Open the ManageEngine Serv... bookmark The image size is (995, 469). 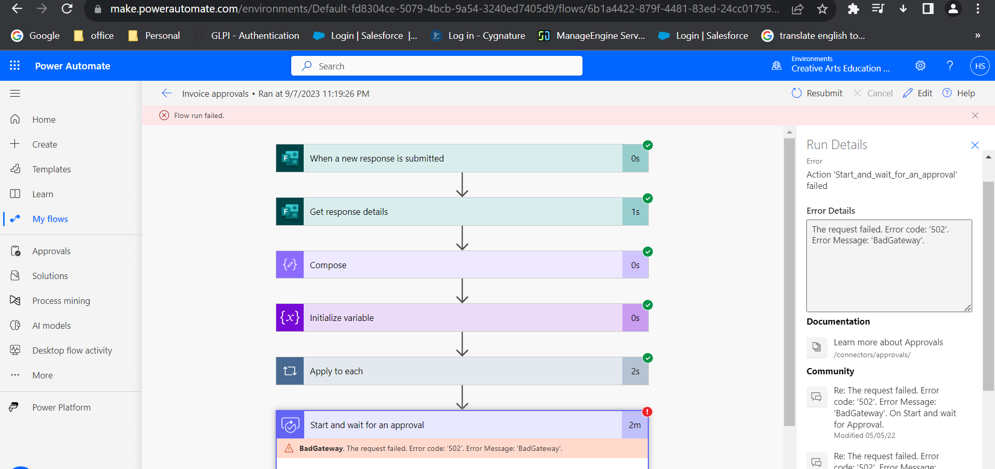[592, 36]
